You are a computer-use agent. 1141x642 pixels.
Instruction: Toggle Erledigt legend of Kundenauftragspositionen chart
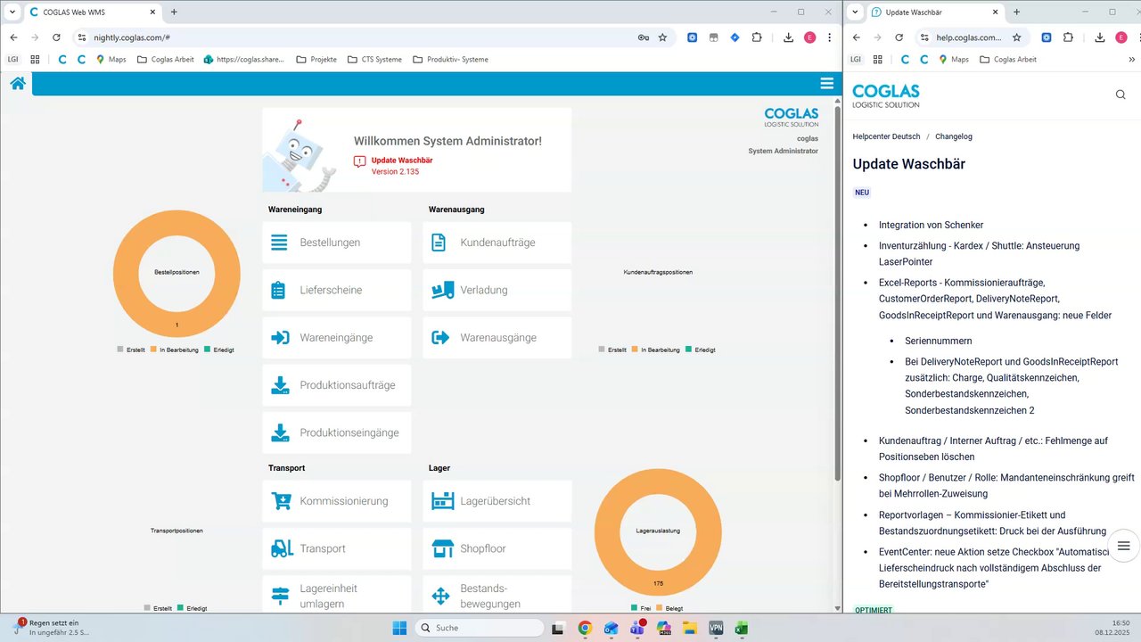click(700, 350)
